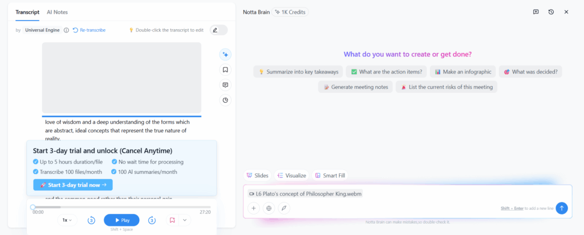Click transcript text 'love of wisdom'

(x=63, y=122)
